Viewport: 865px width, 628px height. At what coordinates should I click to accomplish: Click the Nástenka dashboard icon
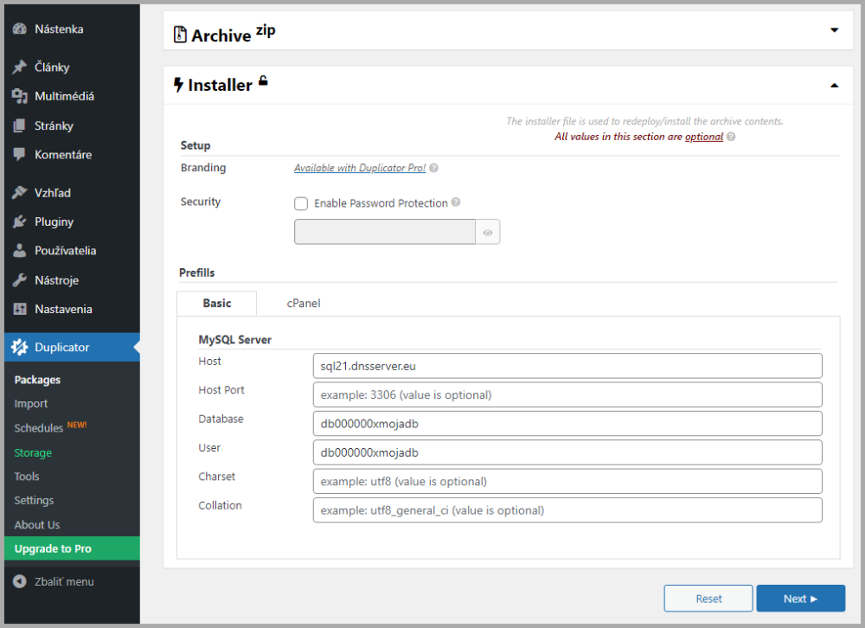point(19,29)
